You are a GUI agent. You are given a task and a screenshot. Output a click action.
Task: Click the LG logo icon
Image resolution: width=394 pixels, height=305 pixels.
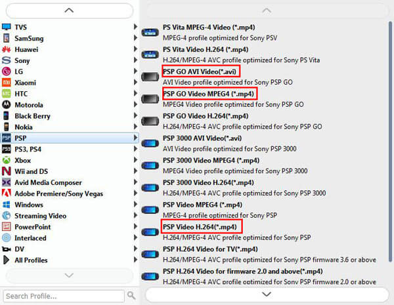tap(7, 71)
